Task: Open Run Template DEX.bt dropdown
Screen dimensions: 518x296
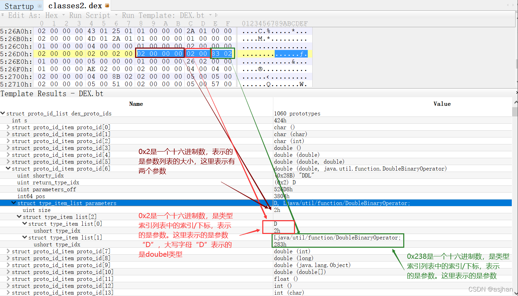Action: click(x=210, y=15)
